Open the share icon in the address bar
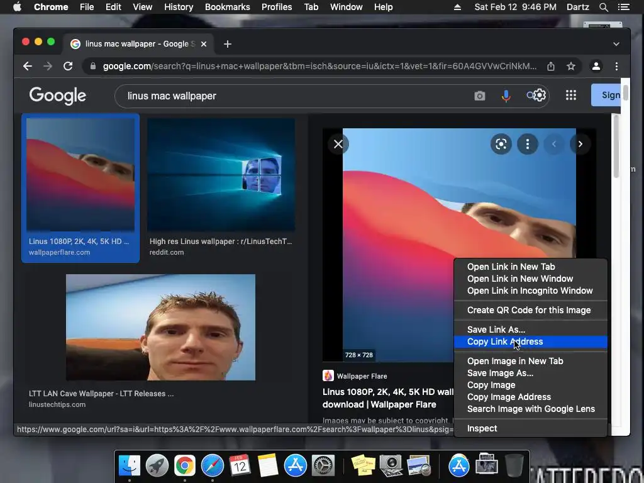Image resolution: width=644 pixels, height=483 pixels. [x=551, y=66]
